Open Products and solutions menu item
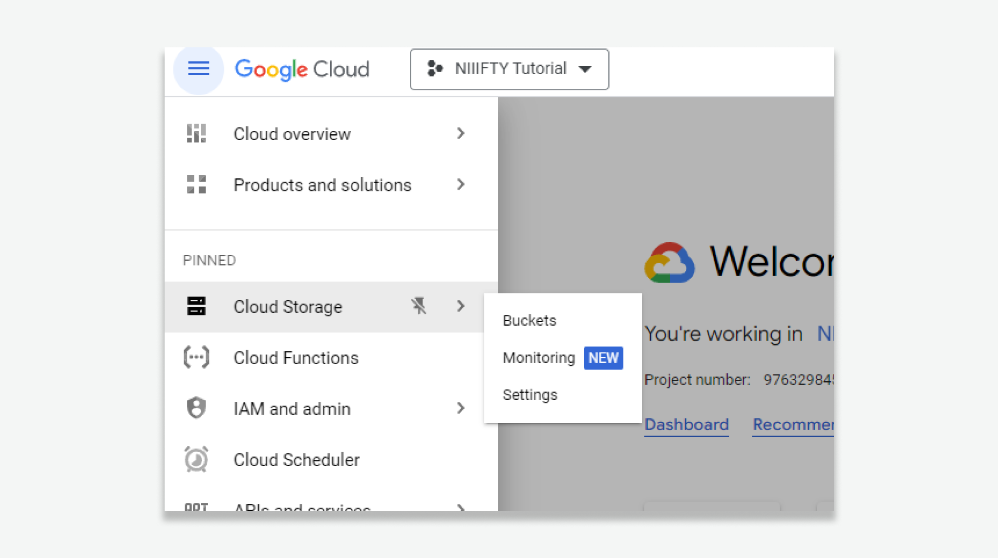Viewport: 998px width, 558px height. coord(331,185)
